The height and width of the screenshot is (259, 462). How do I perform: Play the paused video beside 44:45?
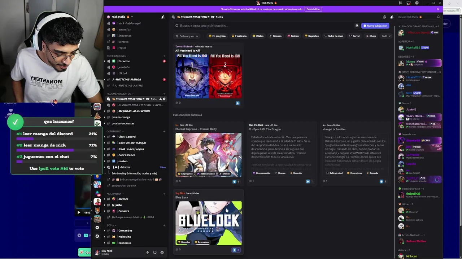[x=79, y=212]
